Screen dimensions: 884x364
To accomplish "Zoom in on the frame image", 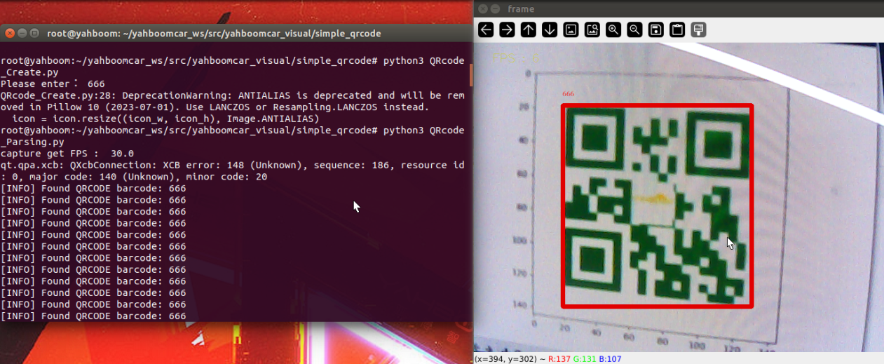I will click(613, 29).
